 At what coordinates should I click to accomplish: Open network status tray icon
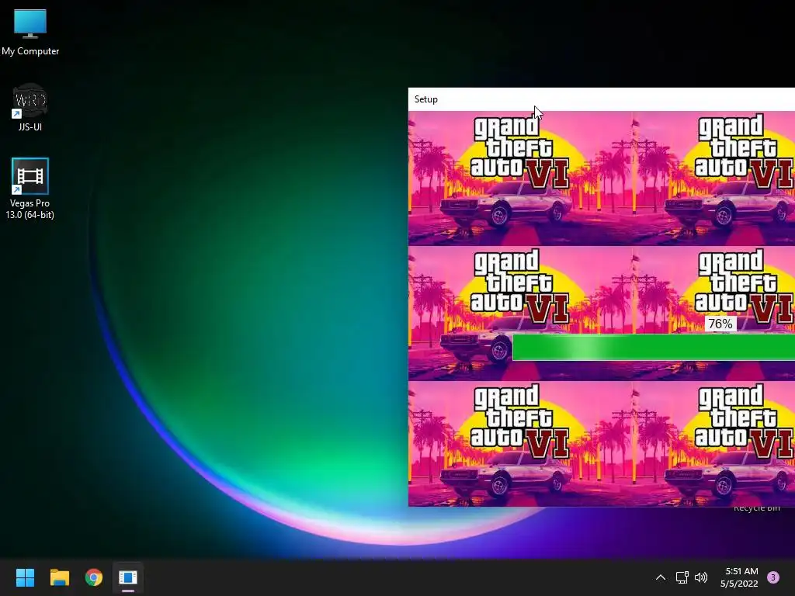[682, 577]
